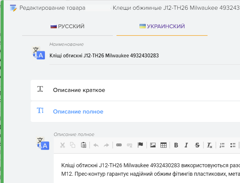Toggle bold formatting

coord(176,145)
